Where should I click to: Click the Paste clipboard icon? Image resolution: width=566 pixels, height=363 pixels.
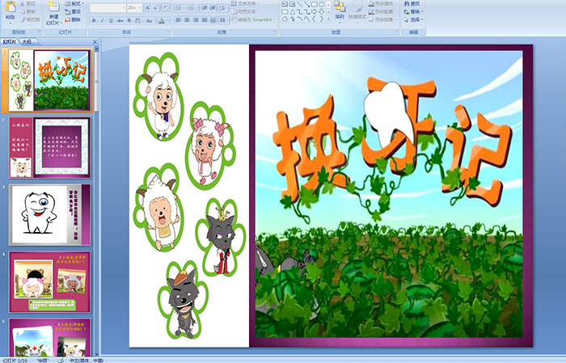tap(11, 6)
